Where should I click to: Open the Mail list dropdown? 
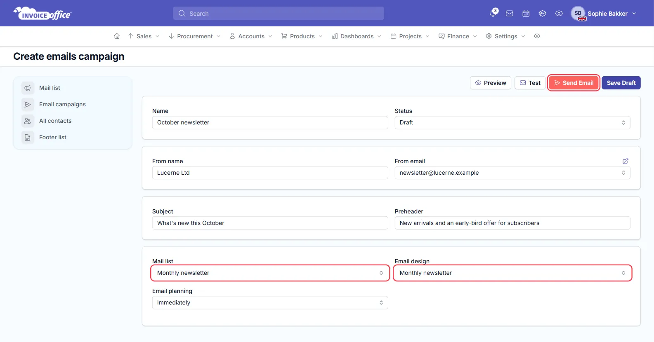270,273
